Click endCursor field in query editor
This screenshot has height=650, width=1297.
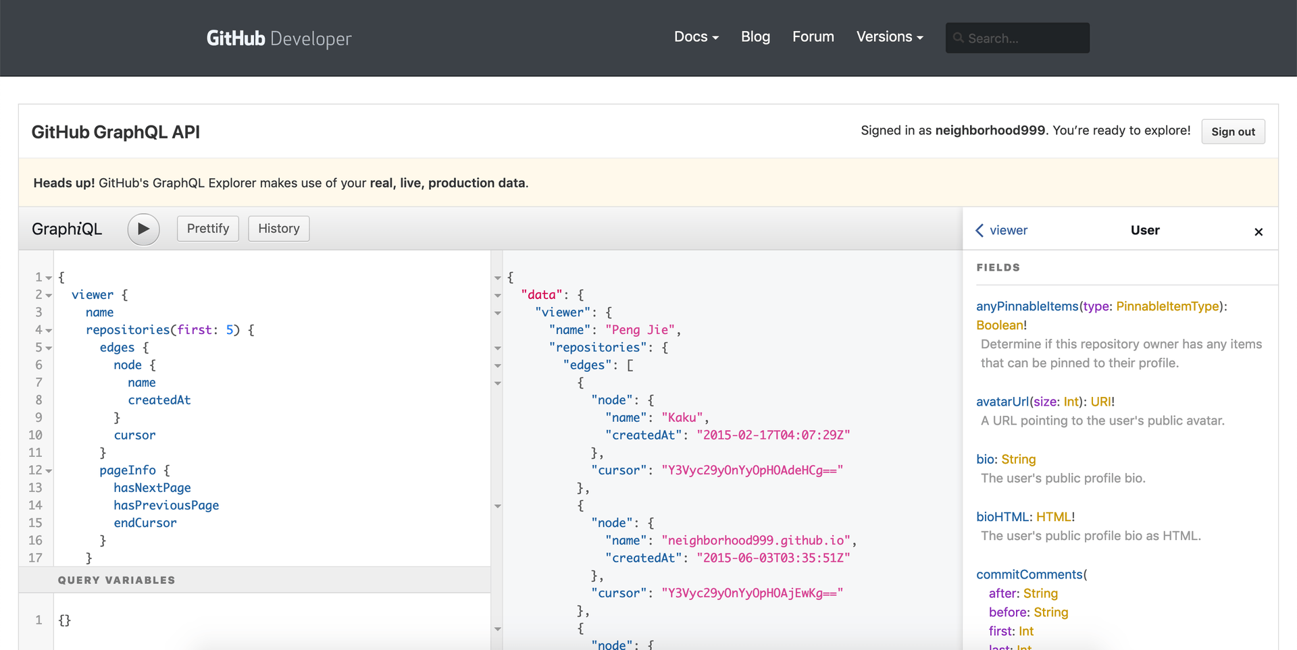point(145,523)
